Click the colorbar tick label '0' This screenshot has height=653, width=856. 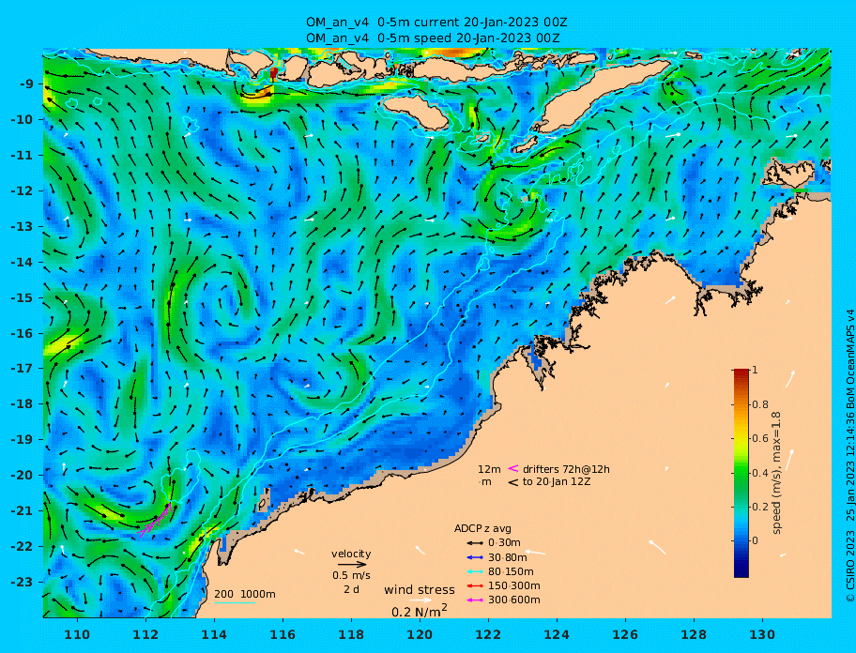tap(755, 540)
